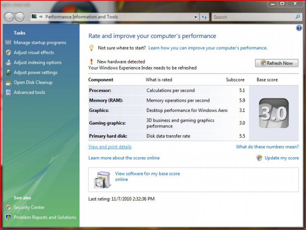306x230 pixels.
Task: Select the Memory (RAM) row label
Action: 106,100
